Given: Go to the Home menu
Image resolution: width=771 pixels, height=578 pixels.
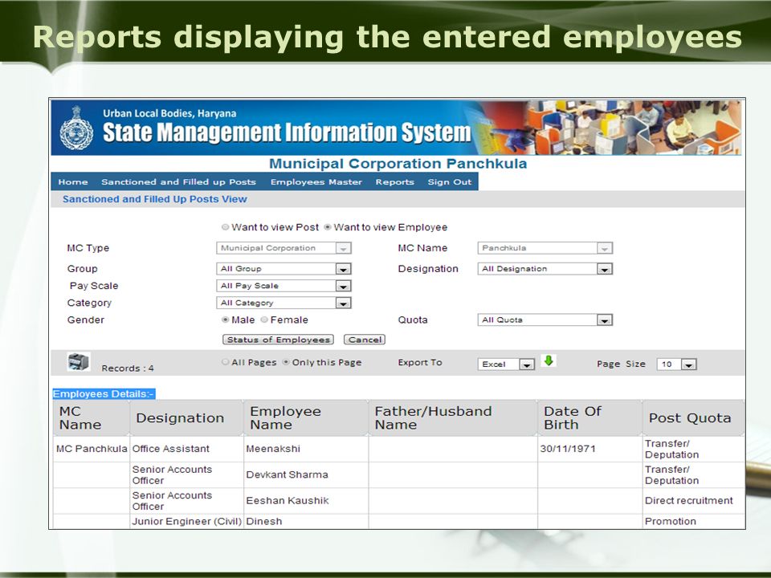Looking at the screenshot, I should [x=73, y=182].
